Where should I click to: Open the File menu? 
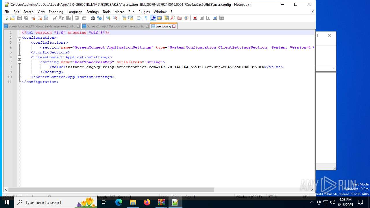pyautogui.click(x=7, y=12)
